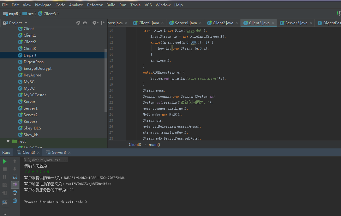Dump threads camera icon in Run panel
341x216 pixels.
tap(4, 185)
